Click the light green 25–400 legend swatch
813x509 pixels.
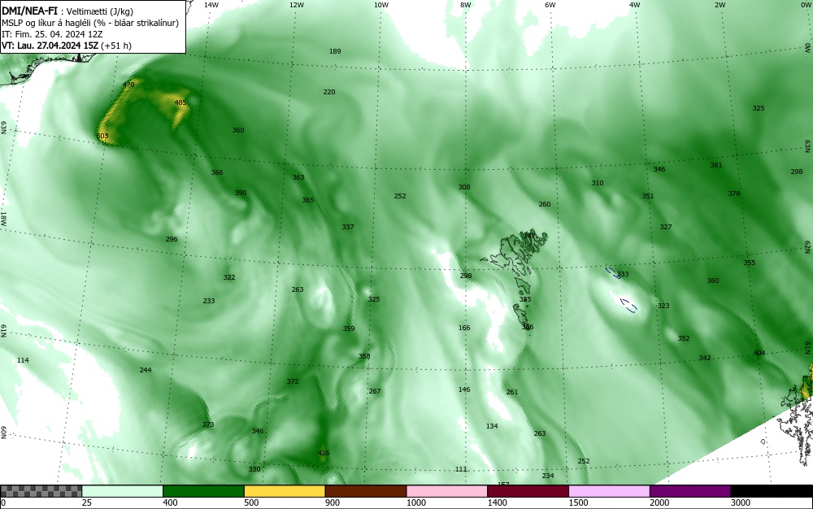(x=123, y=491)
